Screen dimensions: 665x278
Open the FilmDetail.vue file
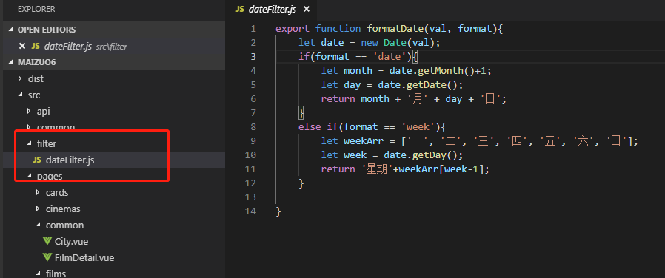pos(84,258)
